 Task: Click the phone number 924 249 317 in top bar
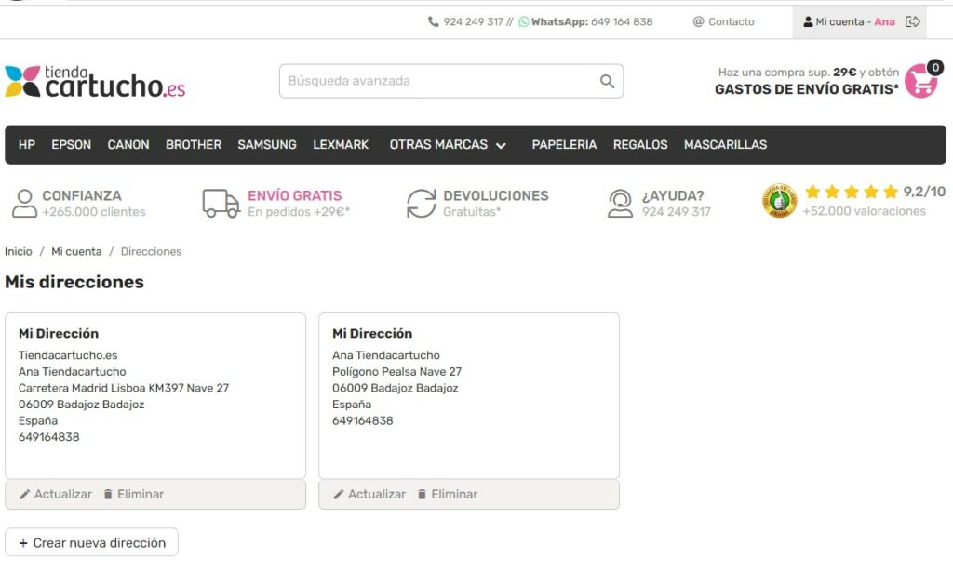(x=473, y=22)
